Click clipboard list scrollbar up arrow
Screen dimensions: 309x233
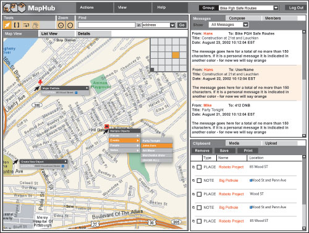pos(304,157)
